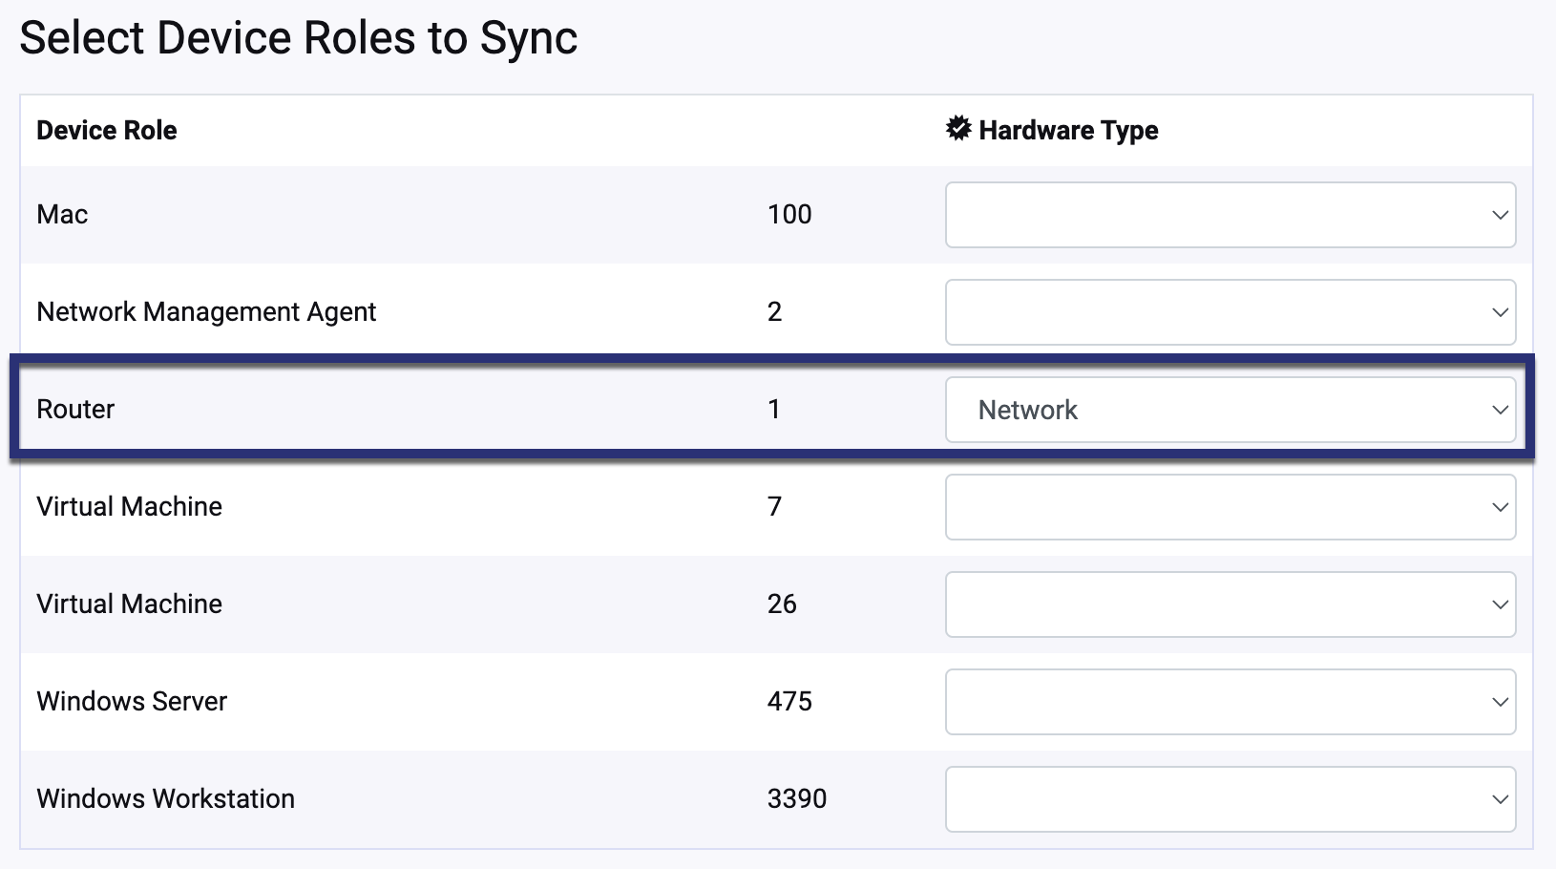Click the Mac device count 100

click(x=789, y=214)
